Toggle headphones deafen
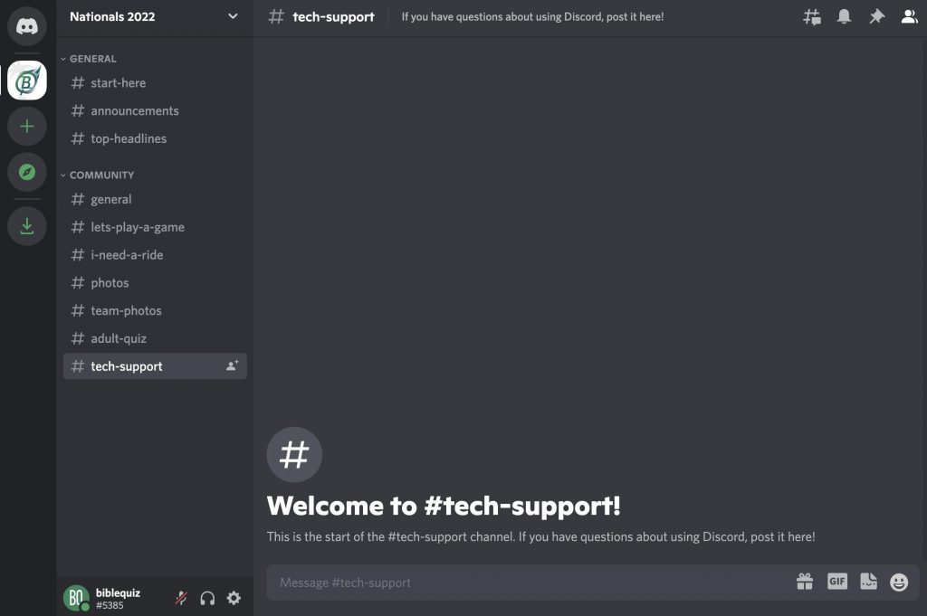Viewport: 927px width, 616px height. (x=207, y=598)
